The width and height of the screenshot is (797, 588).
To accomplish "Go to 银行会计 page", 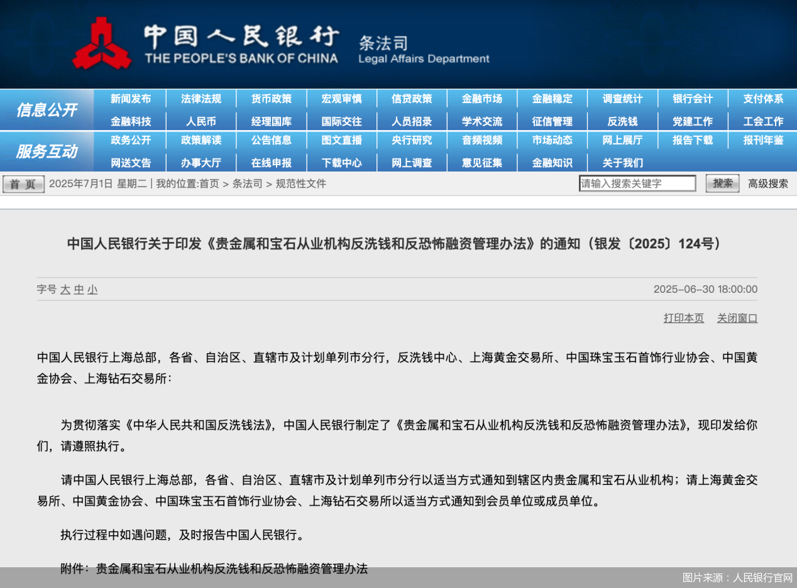I will [x=693, y=99].
